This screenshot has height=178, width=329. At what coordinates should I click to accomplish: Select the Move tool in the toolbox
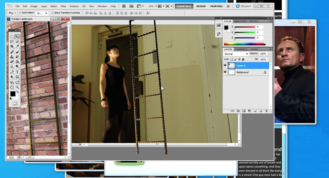(x=17, y=37)
